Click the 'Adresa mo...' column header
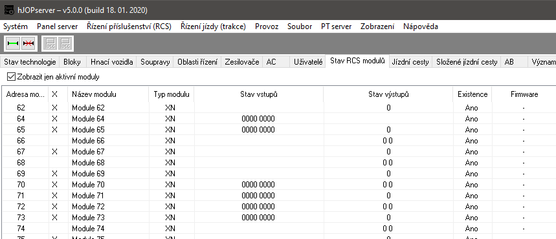Screen dimensions: 556x239 (x=25, y=94)
